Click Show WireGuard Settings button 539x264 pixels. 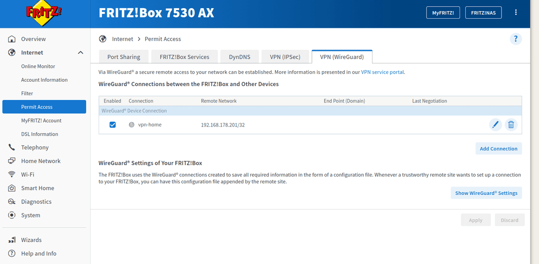pos(486,193)
